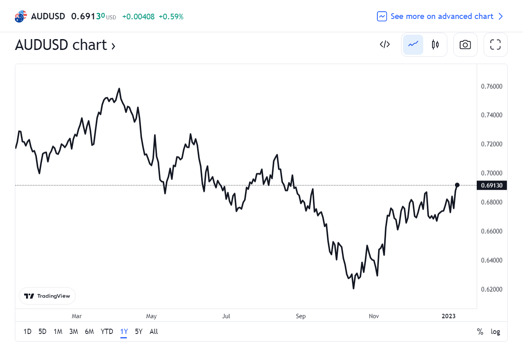
Task: Switch to line chart style
Action: coord(413,45)
